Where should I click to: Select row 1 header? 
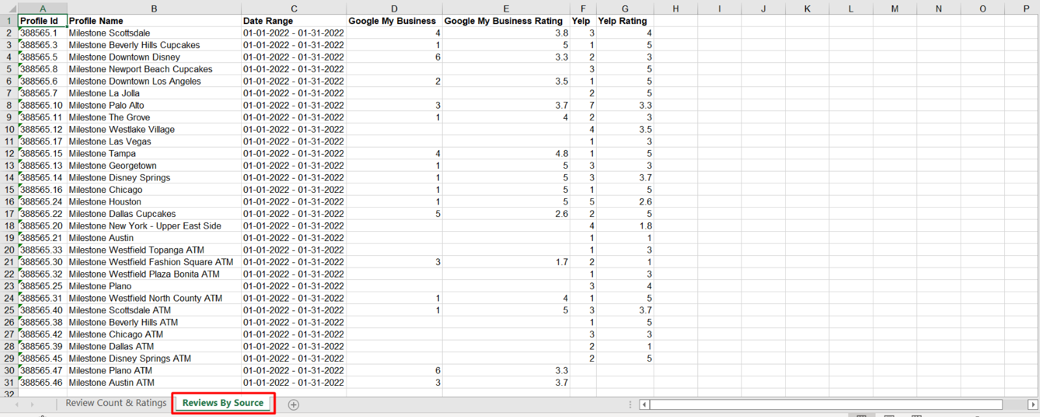[9, 21]
